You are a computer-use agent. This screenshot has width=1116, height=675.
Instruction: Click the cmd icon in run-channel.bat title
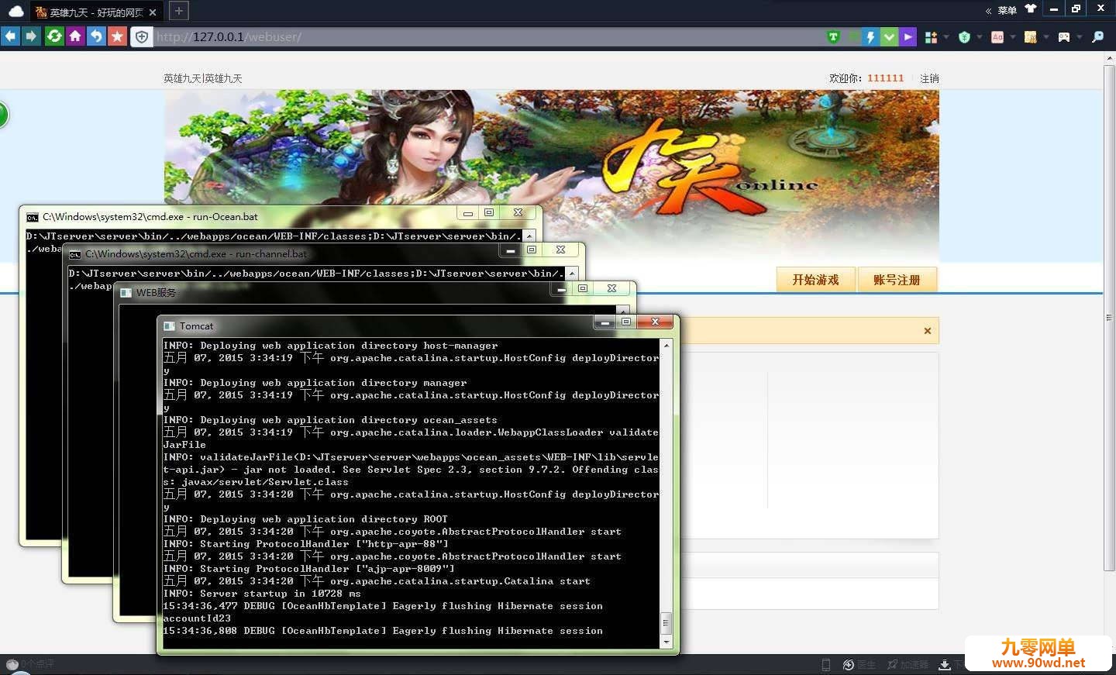click(x=75, y=254)
